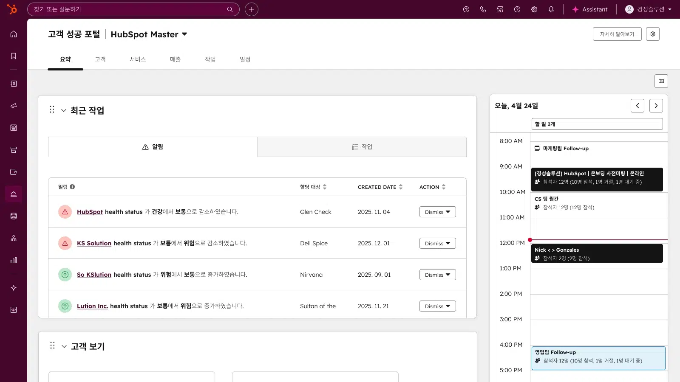Open the development code icon in sidebar
Image resolution: width=680 pixels, height=382 pixels.
[14, 310]
